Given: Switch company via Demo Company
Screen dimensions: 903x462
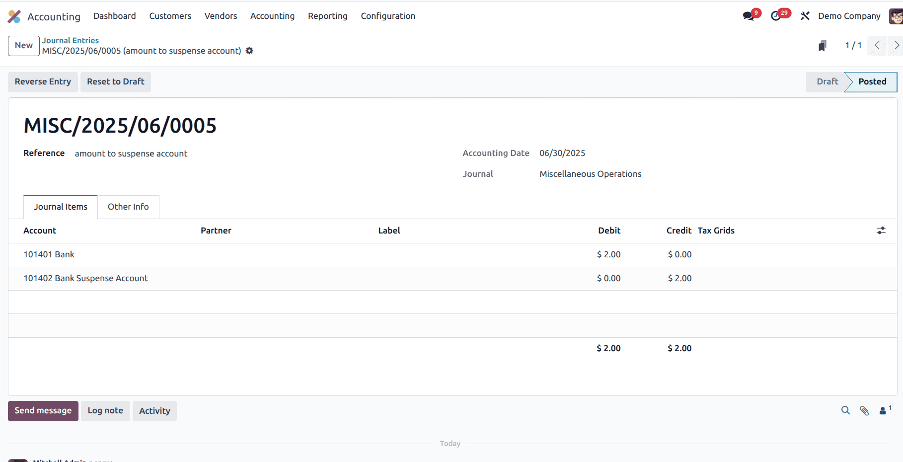Looking at the screenshot, I should pyautogui.click(x=849, y=16).
